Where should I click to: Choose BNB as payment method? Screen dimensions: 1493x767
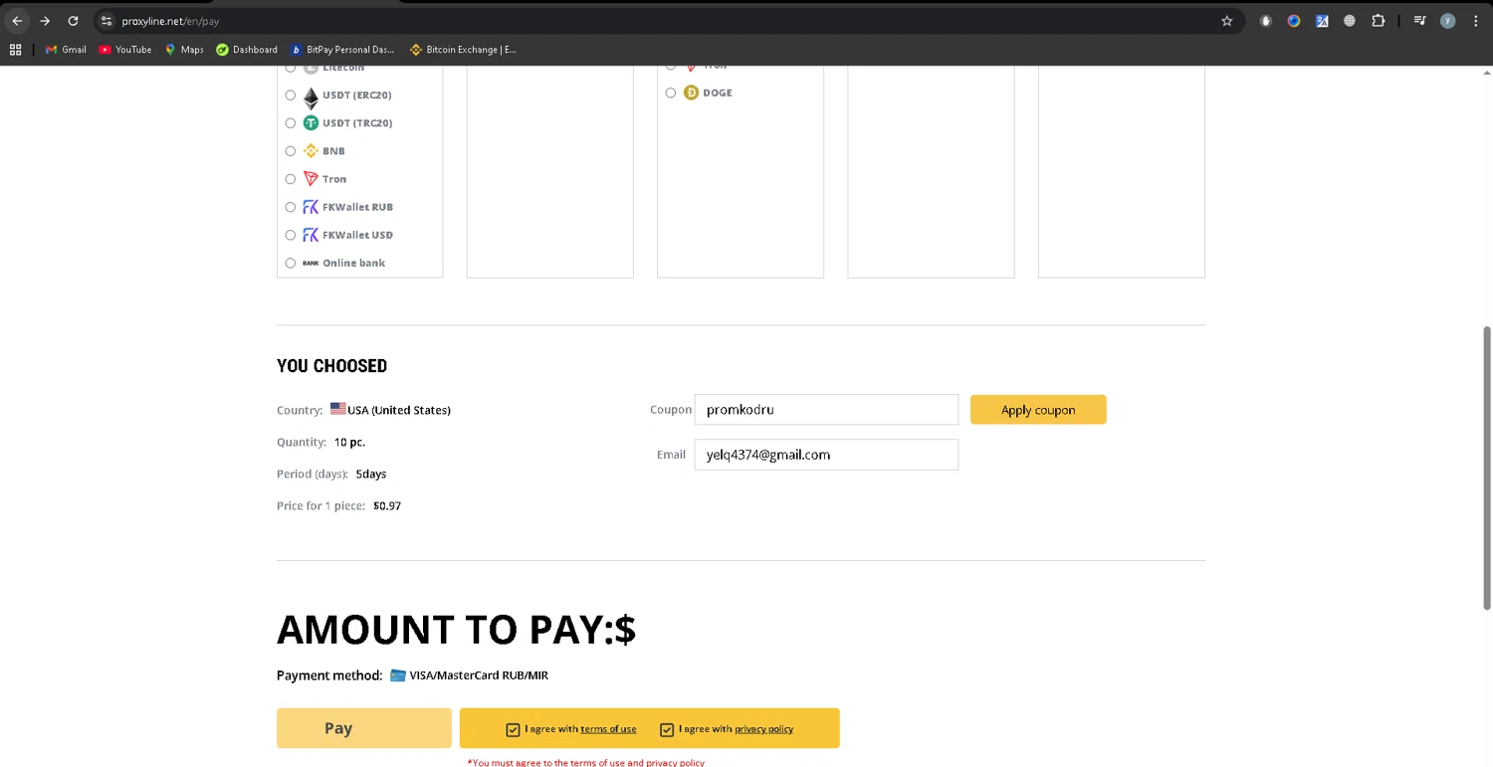pyautogui.click(x=291, y=151)
